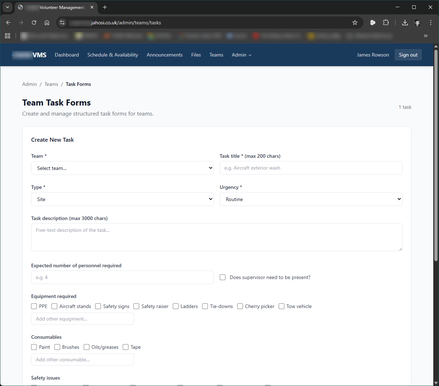The height and width of the screenshot is (386, 439).
Task: Open the Dashboard nav item
Action: coord(67,55)
